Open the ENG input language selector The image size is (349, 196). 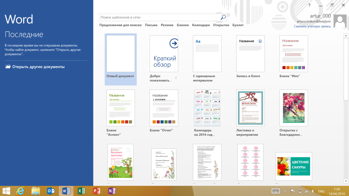click(321, 191)
